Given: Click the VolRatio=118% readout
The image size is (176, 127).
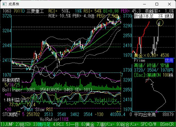Looking at the screenshot, I should pyautogui.click(x=54, y=120).
